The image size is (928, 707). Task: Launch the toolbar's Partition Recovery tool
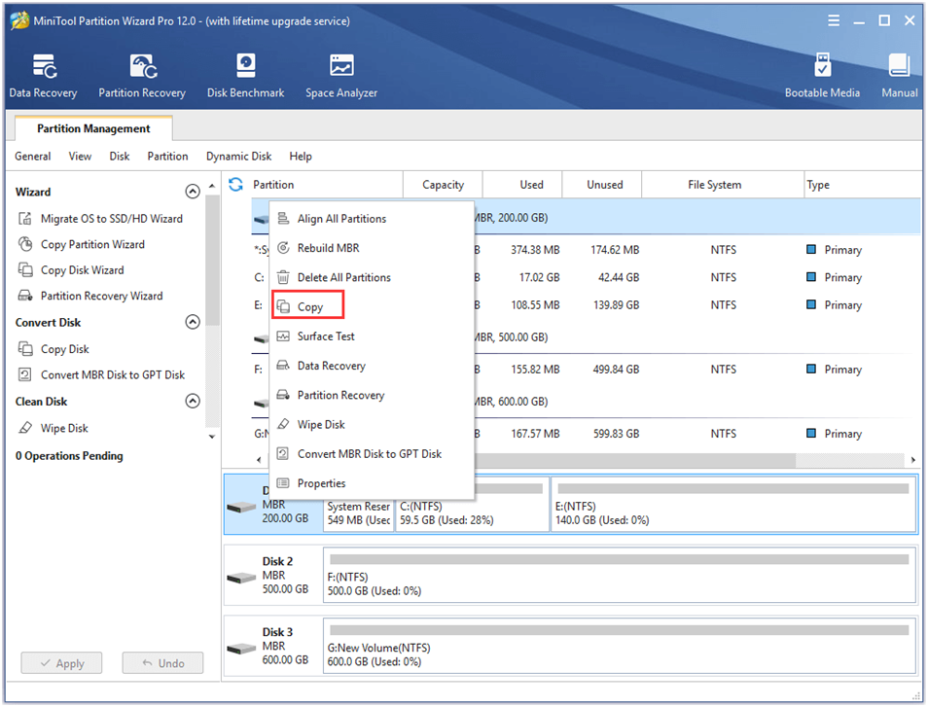tap(142, 76)
